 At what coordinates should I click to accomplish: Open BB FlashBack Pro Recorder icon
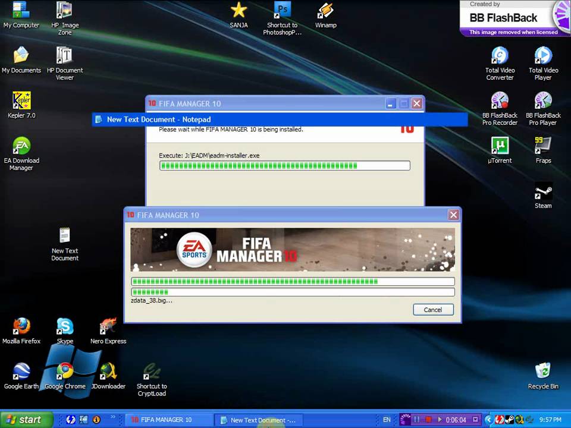tap(500, 101)
